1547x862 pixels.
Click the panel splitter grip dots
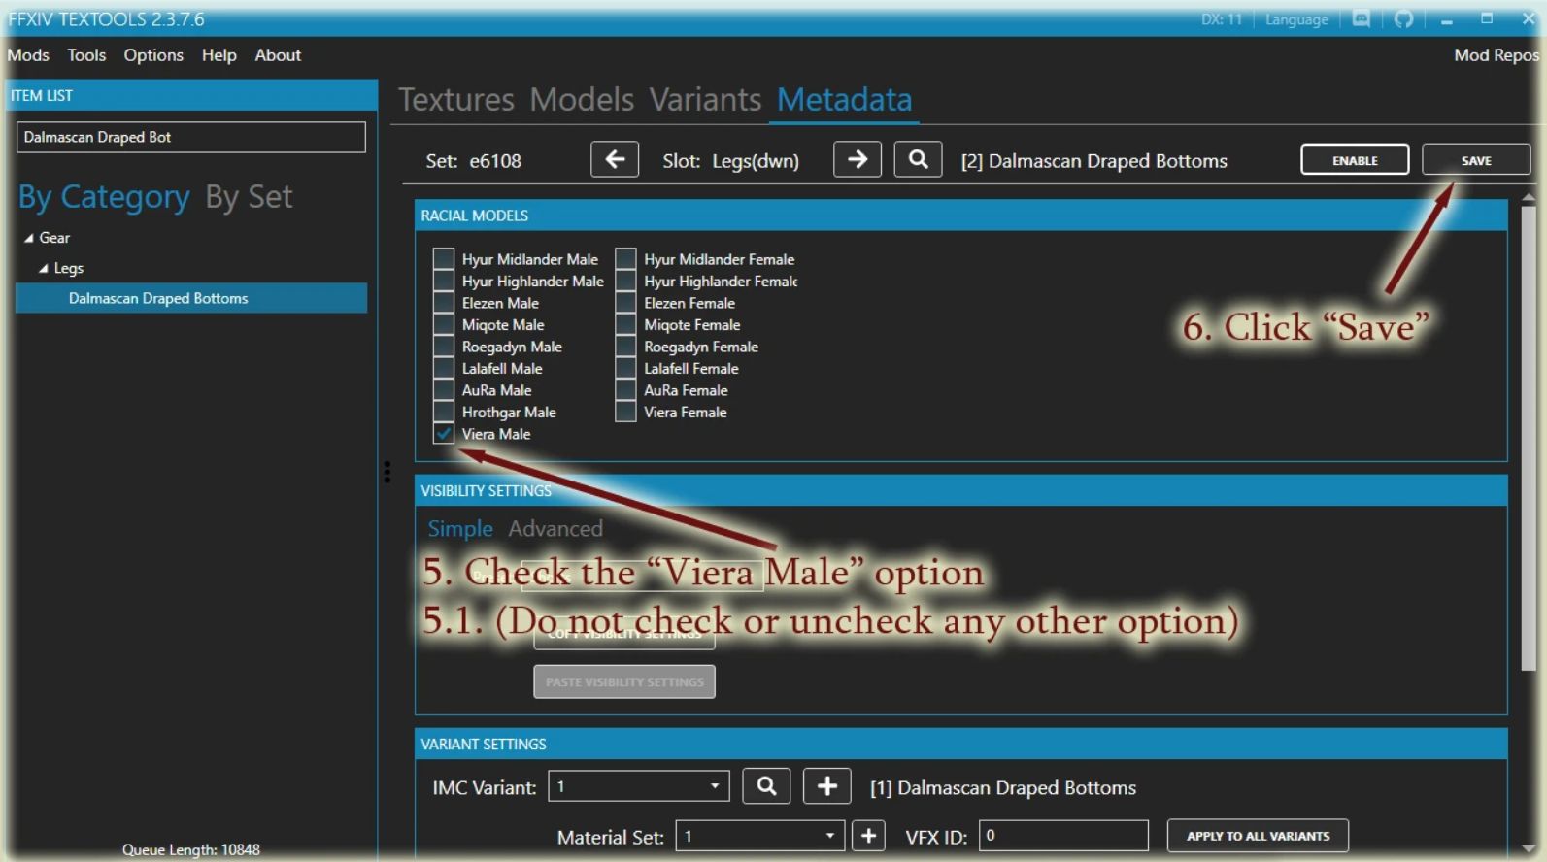387,472
